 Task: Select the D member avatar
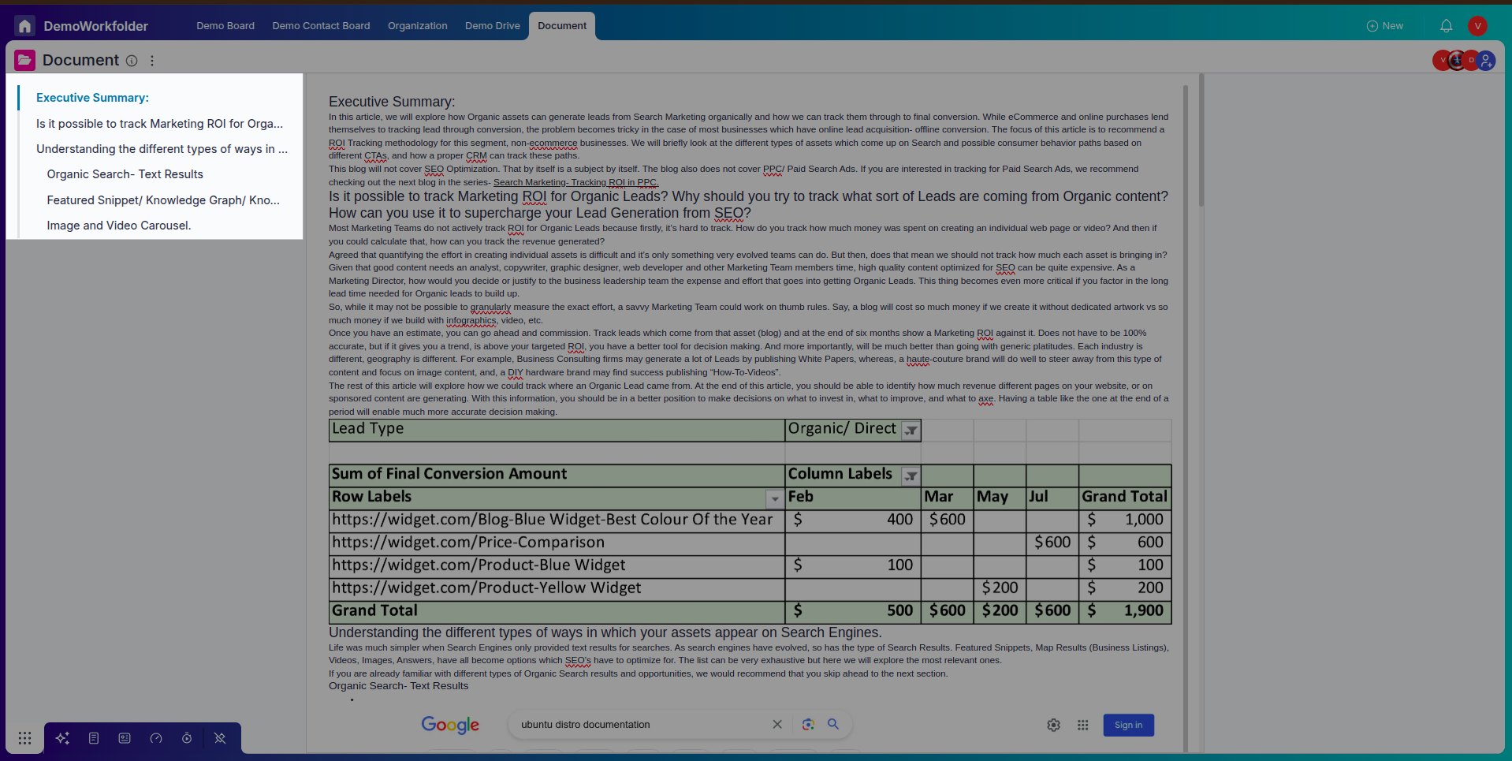point(1471,60)
